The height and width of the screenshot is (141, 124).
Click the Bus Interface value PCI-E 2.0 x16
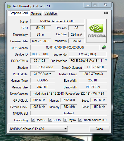coord(86,61)
